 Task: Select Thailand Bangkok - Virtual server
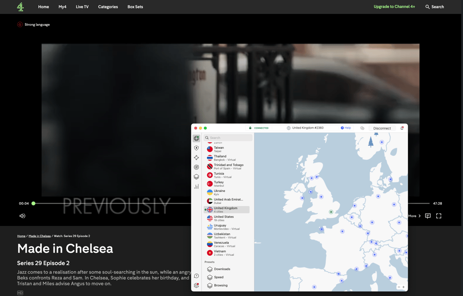(x=227, y=158)
